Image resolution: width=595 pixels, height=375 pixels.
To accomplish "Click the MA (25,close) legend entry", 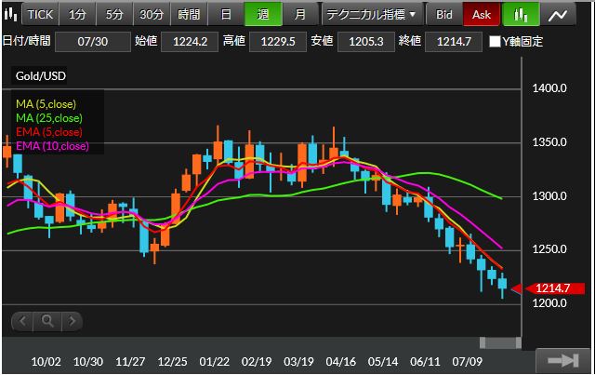I will pyautogui.click(x=49, y=118).
